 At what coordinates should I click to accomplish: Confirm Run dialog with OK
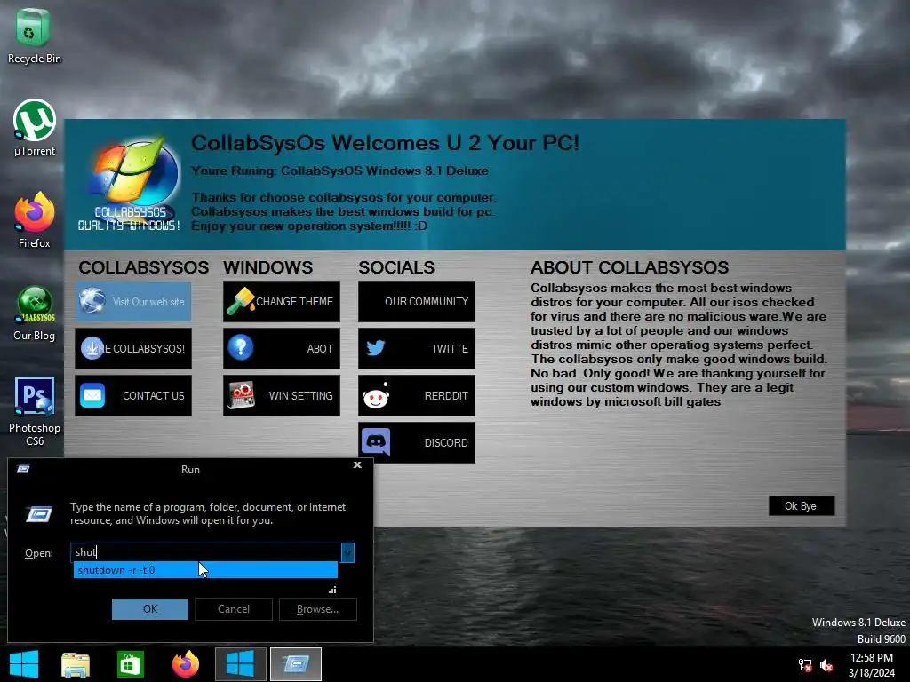149,609
